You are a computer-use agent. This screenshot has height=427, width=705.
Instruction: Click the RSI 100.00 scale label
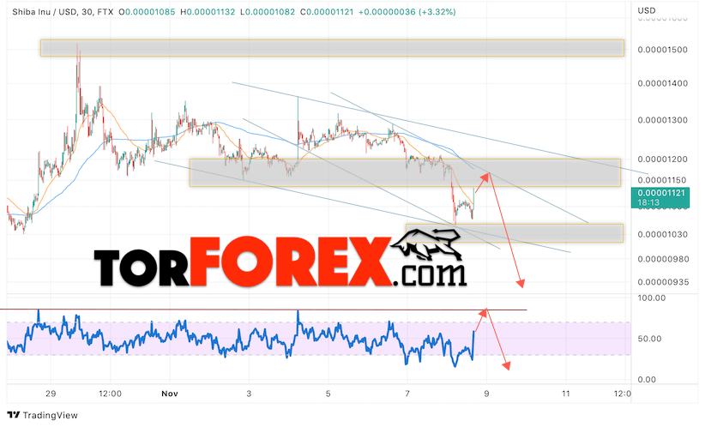652,298
